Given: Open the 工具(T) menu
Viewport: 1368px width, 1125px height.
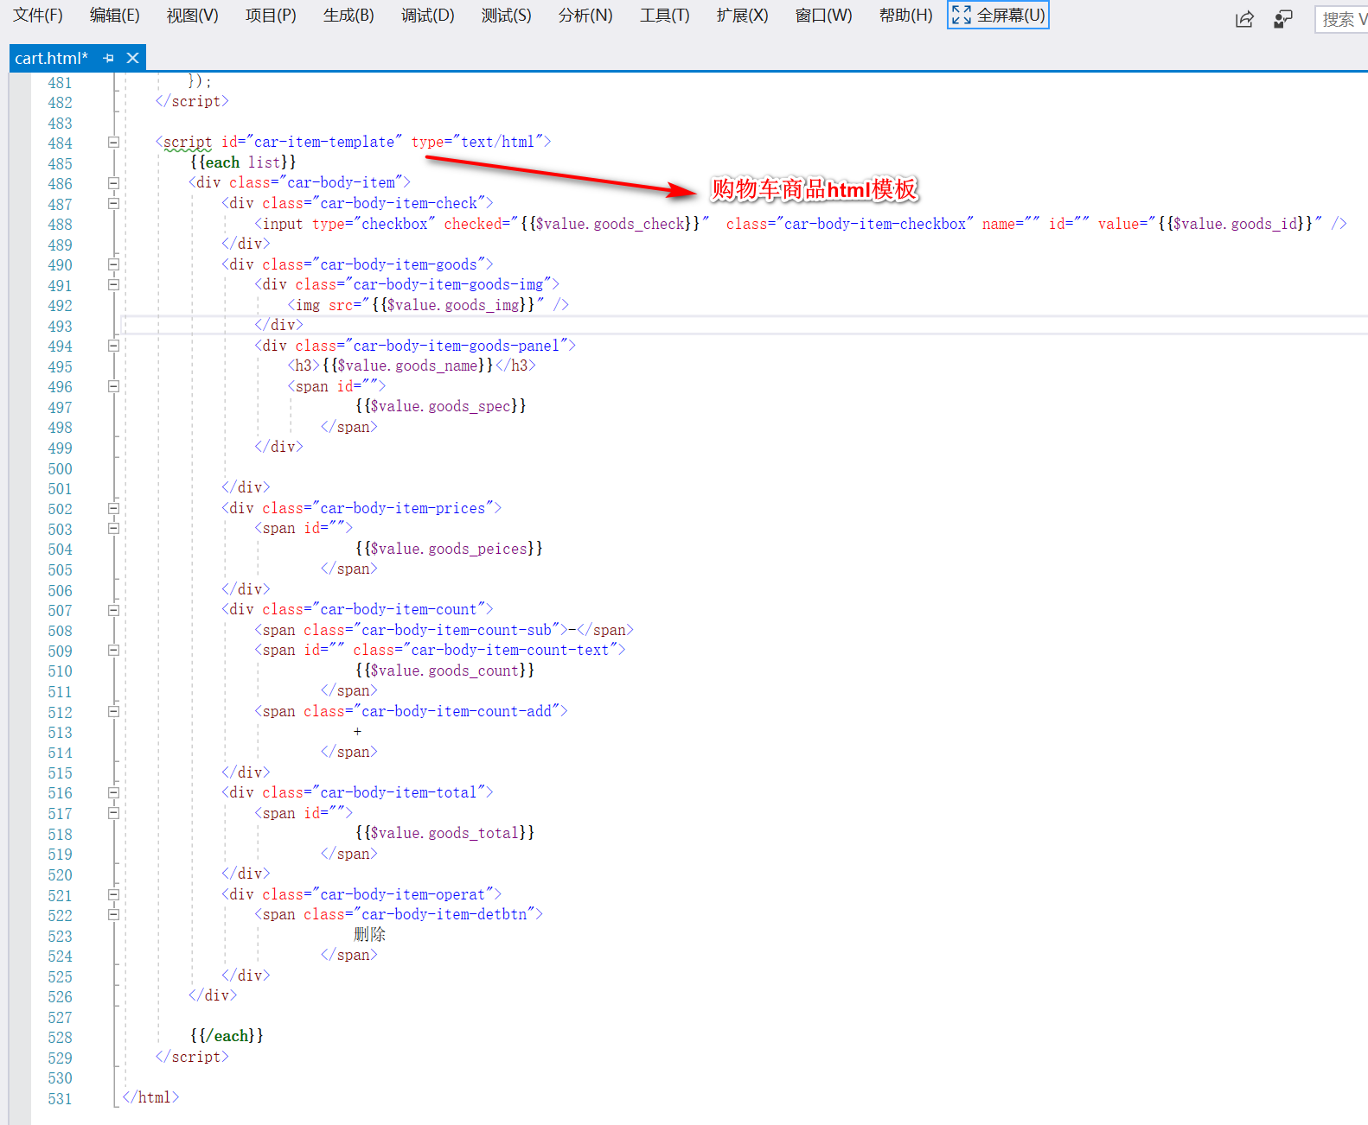Looking at the screenshot, I should point(664,16).
